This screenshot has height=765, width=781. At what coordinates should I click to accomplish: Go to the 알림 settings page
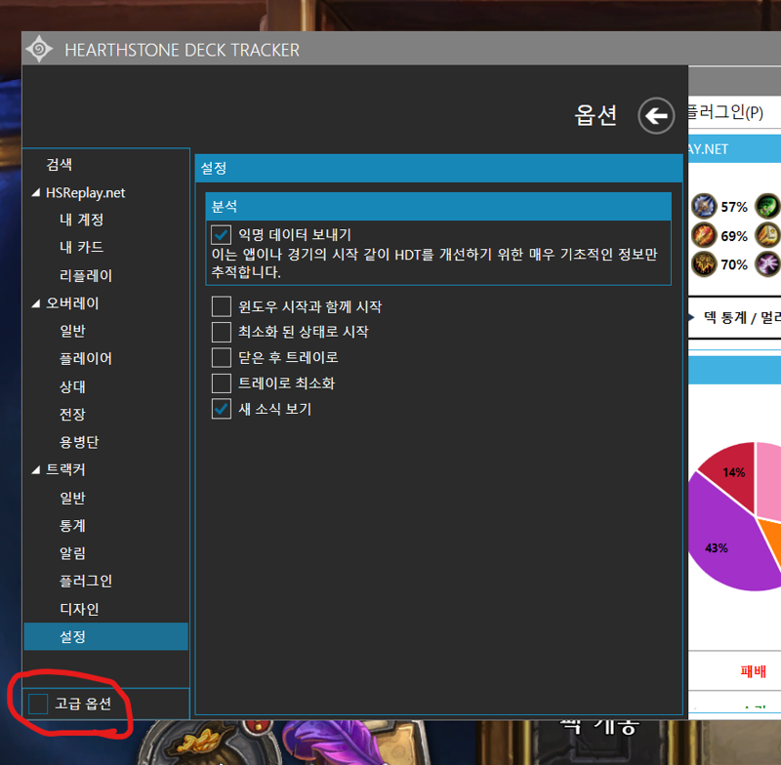tap(72, 553)
